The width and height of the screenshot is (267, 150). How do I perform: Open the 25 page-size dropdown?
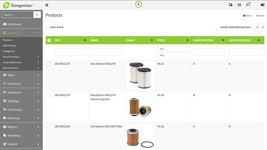coord(259,27)
